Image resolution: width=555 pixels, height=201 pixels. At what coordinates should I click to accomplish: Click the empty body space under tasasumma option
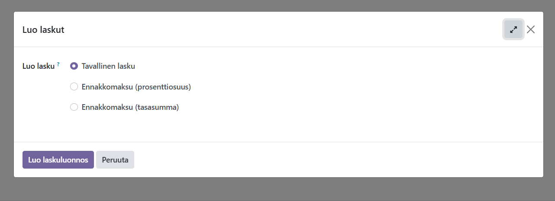130,128
